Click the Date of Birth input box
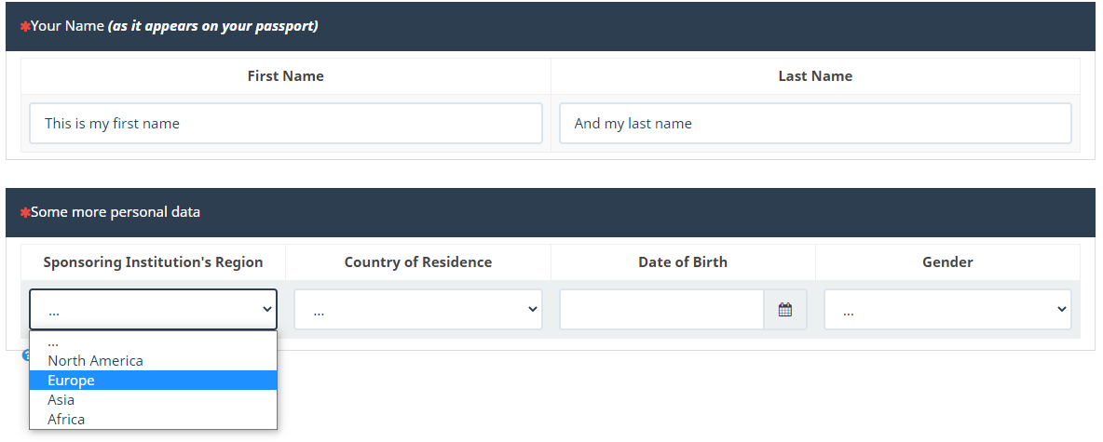The height and width of the screenshot is (442, 1103). (x=661, y=310)
